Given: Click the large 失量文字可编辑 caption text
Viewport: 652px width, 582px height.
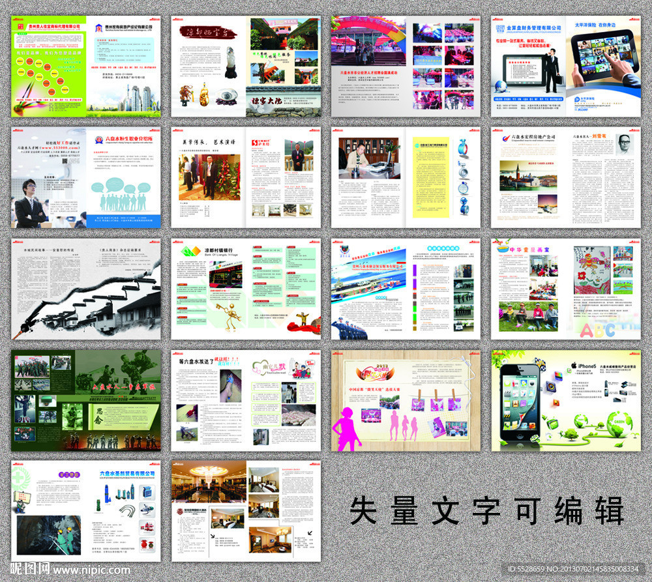Looking at the screenshot, I should click(x=486, y=510).
